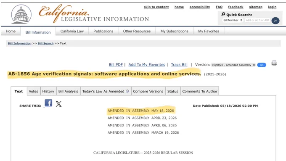Open the feedback link
286x161 pixels.
coord(236,7)
